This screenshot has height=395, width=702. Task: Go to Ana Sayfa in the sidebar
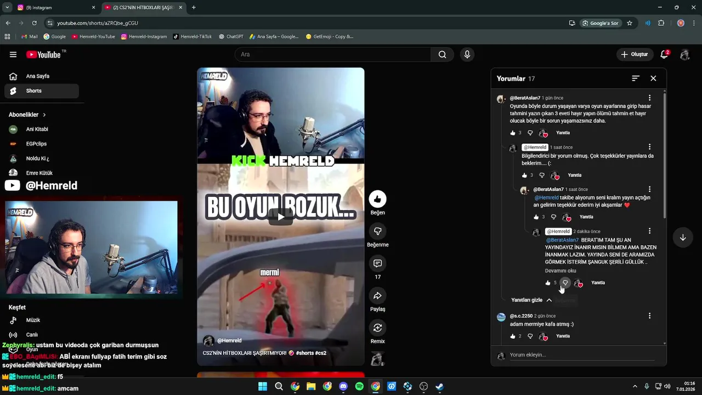pyautogui.click(x=42, y=76)
